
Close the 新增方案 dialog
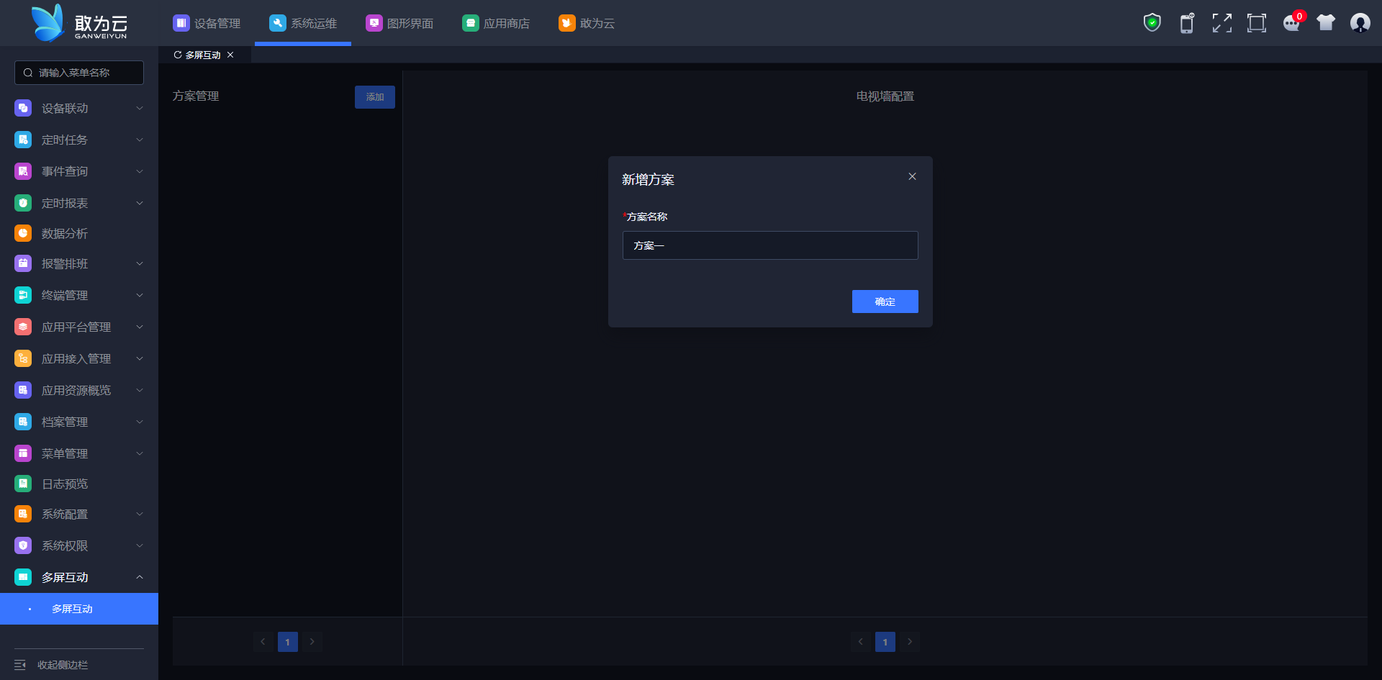click(x=912, y=176)
